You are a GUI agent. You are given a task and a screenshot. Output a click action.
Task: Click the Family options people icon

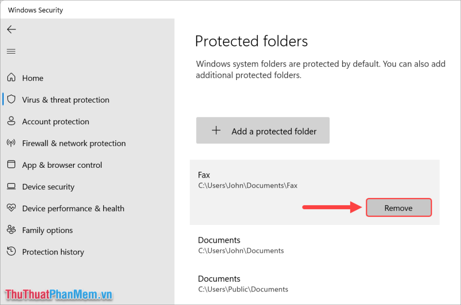(11, 230)
